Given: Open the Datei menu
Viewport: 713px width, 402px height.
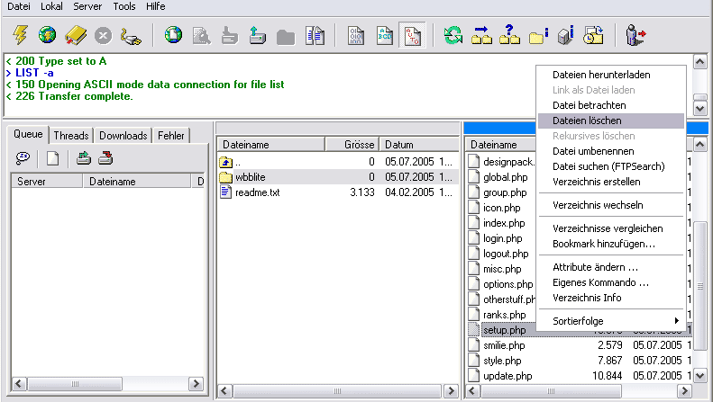Looking at the screenshot, I should (x=19, y=6).
